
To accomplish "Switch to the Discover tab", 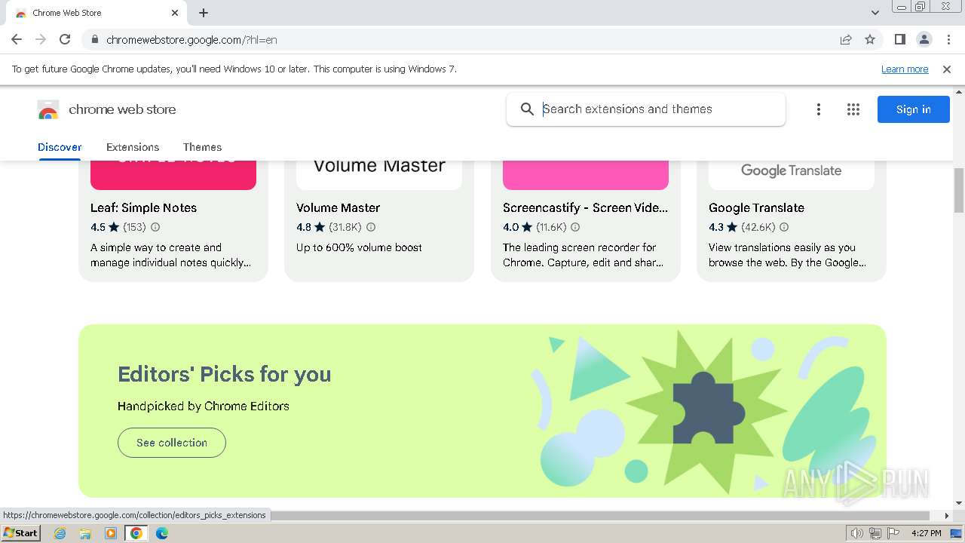I will tap(60, 147).
